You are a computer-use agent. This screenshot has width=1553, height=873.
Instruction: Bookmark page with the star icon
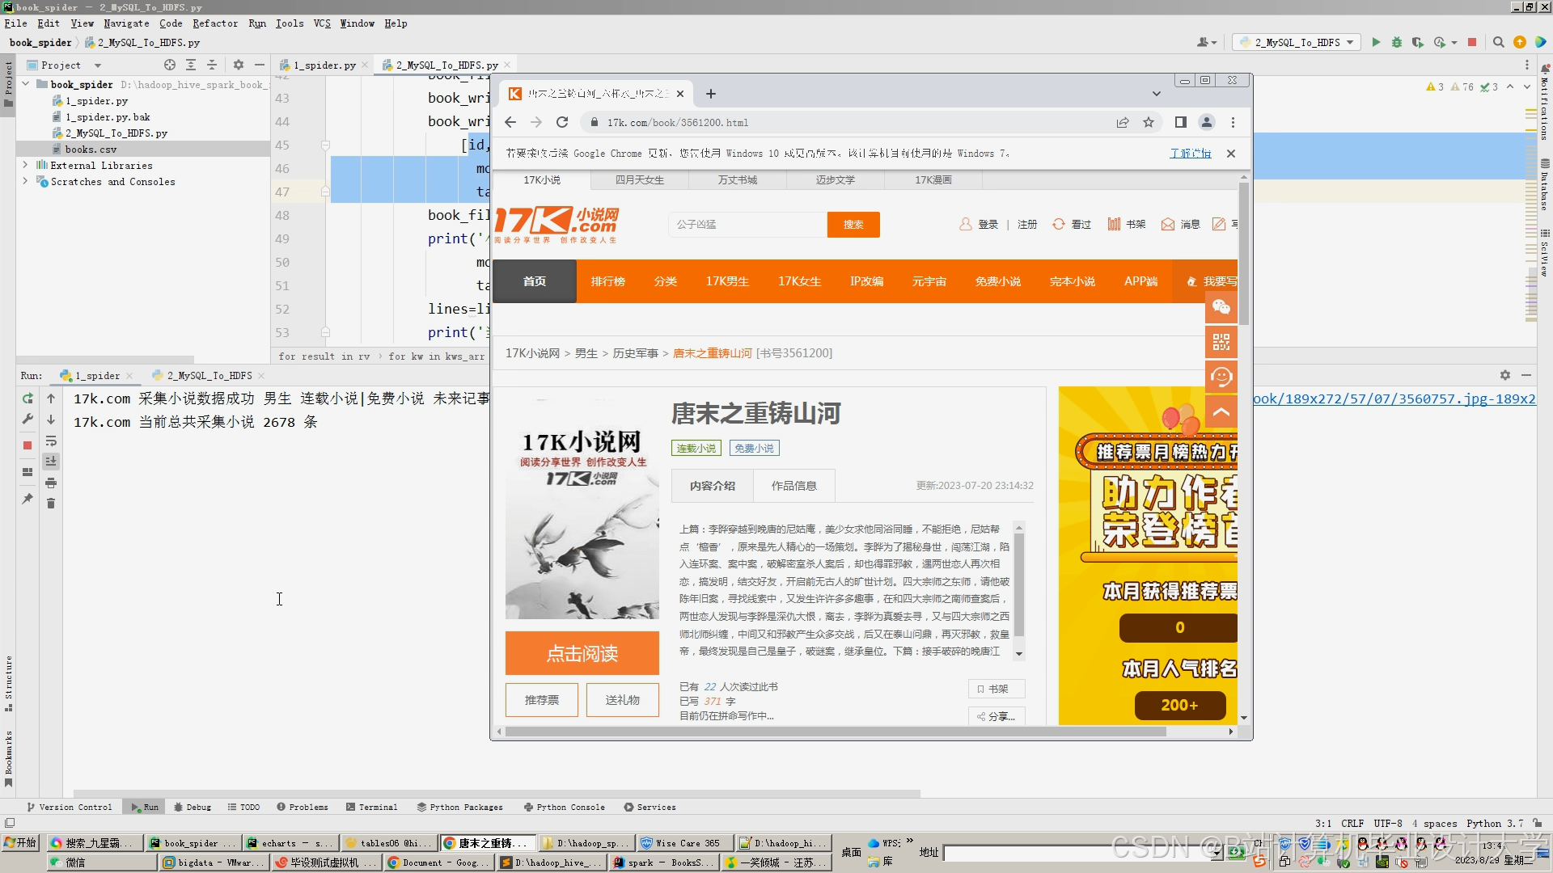[1149, 122]
